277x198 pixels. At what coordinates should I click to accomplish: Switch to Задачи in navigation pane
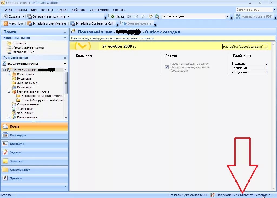[x=34, y=152]
